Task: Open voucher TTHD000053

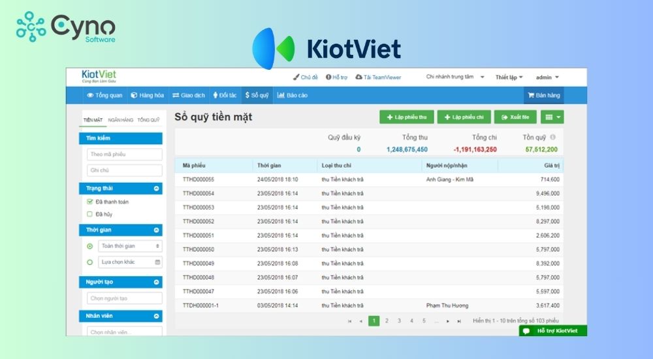Action: click(x=199, y=208)
